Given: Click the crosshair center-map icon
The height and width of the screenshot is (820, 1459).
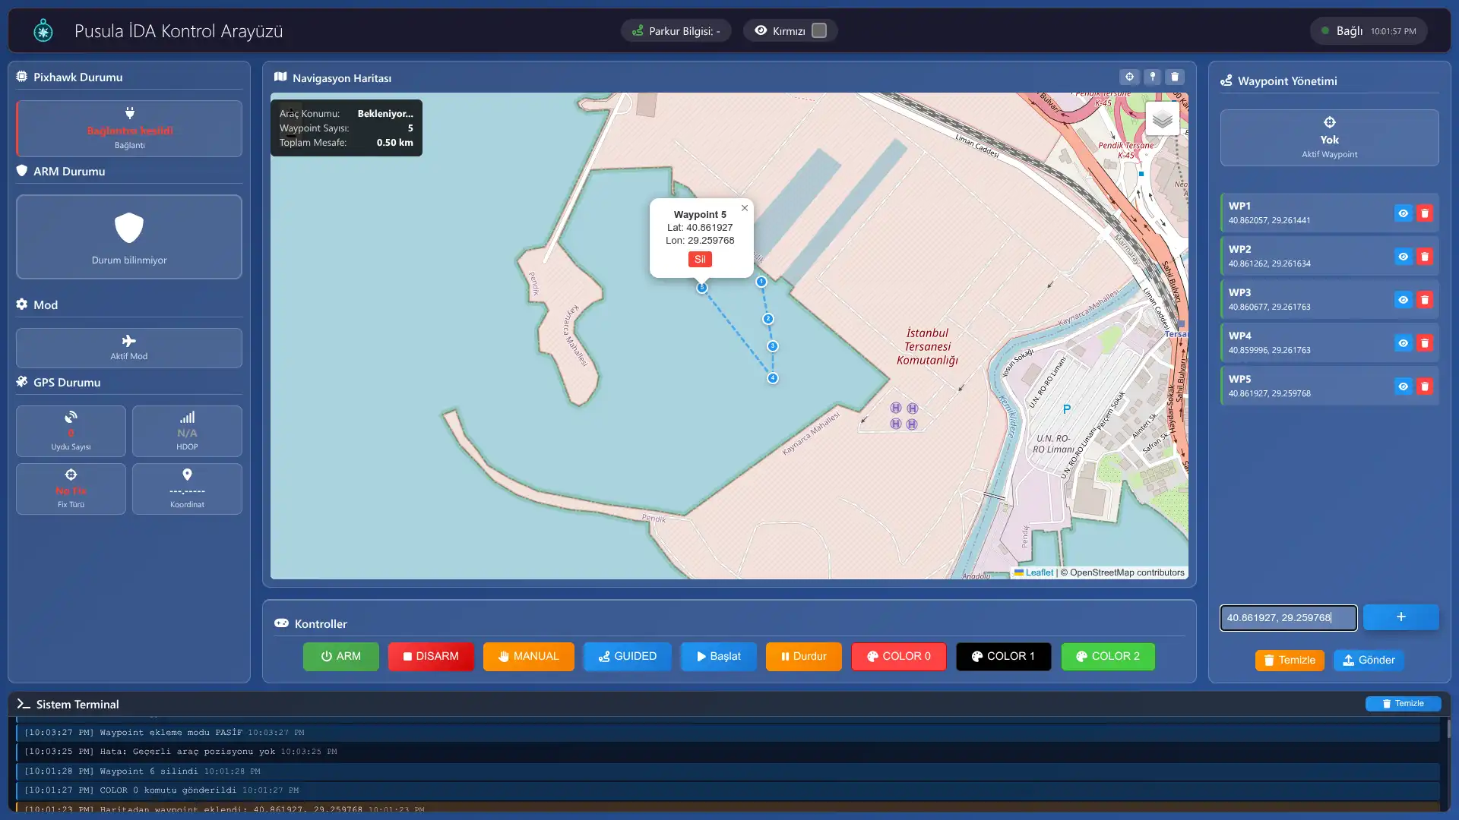Looking at the screenshot, I should point(1129,77).
